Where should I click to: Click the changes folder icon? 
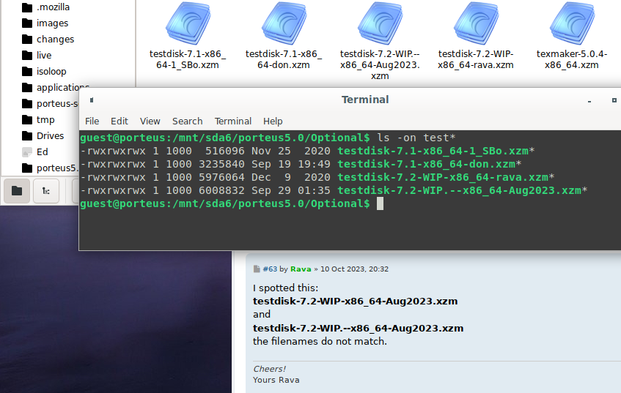tap(27, 39)
